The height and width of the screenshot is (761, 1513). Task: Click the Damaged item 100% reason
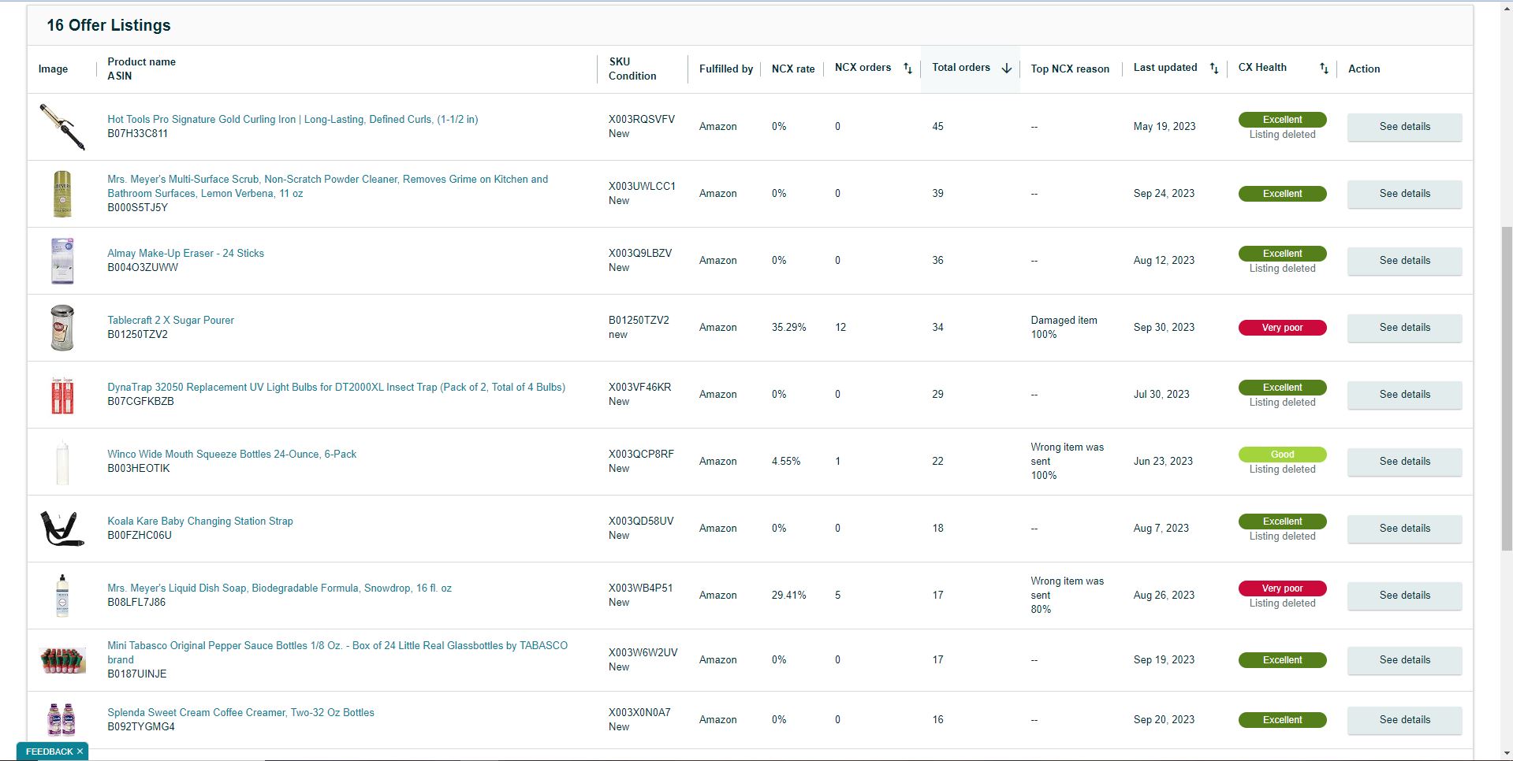point(1064,328)
